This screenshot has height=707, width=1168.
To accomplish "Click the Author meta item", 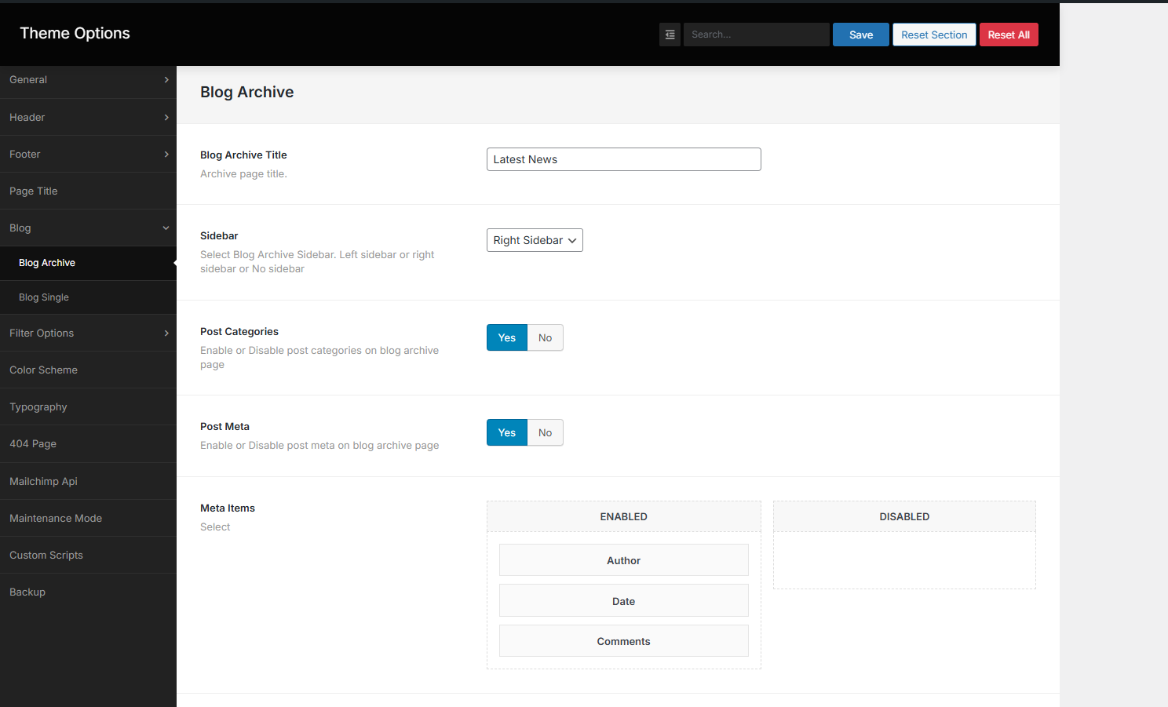I will [623, 560].
